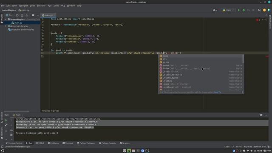Screen dimensions: 272x153
Task: Toggle soft-wrap in Run console
Action: pos(11,130)
